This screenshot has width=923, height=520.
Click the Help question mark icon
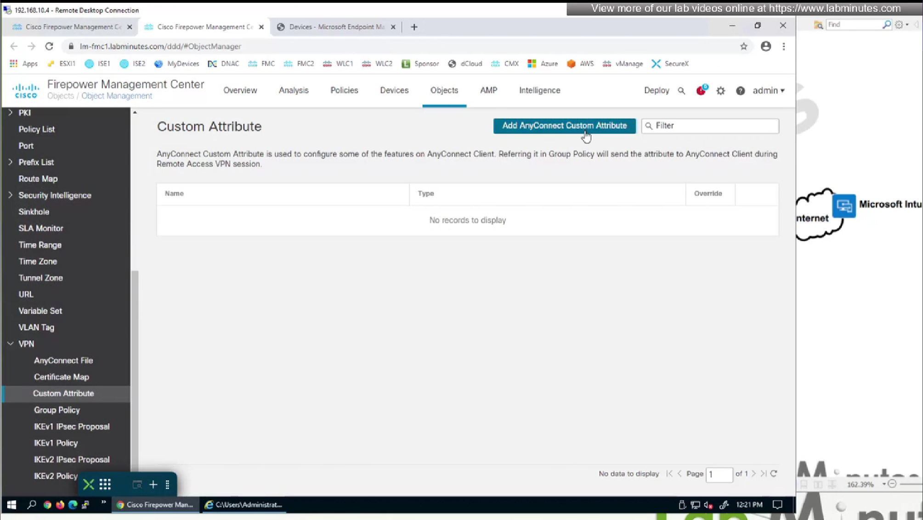pos(740,91)
